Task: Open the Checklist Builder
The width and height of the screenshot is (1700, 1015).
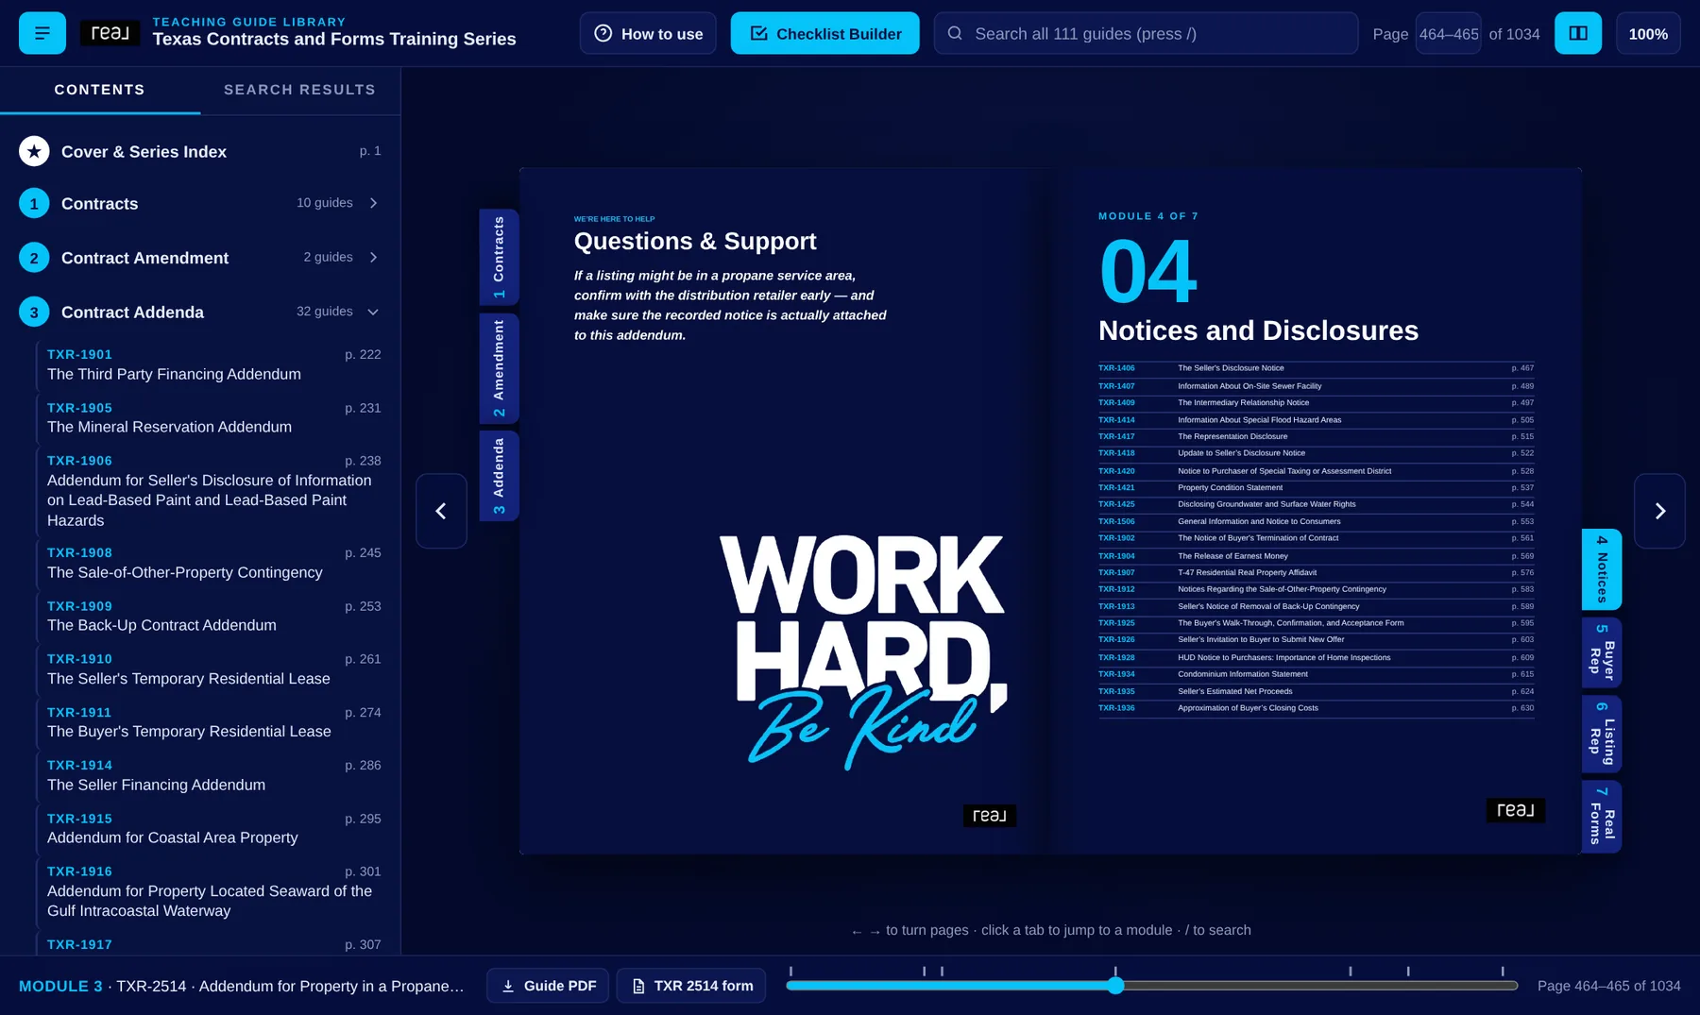Action: click(x=824, y=33)
